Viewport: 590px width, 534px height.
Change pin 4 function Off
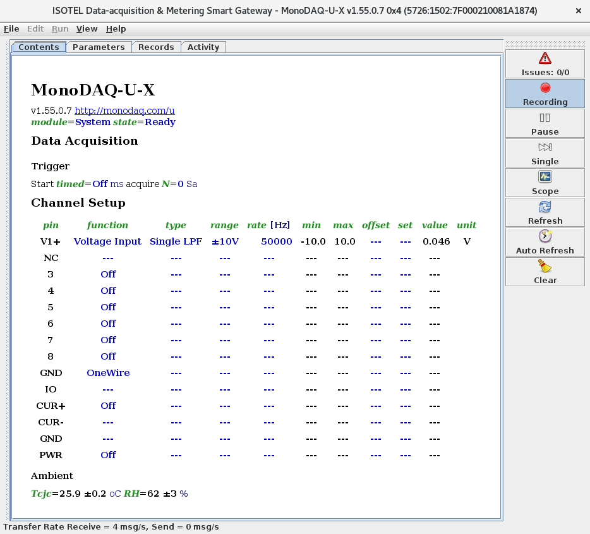[109, 291]
